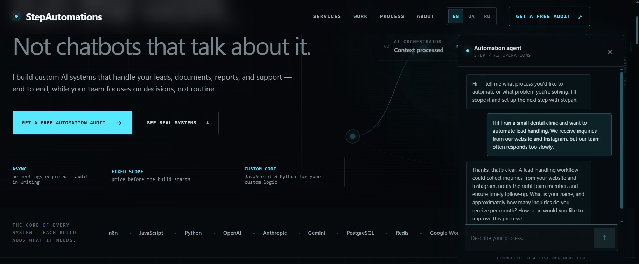Click the See Real Systems button

click(178, 123)
